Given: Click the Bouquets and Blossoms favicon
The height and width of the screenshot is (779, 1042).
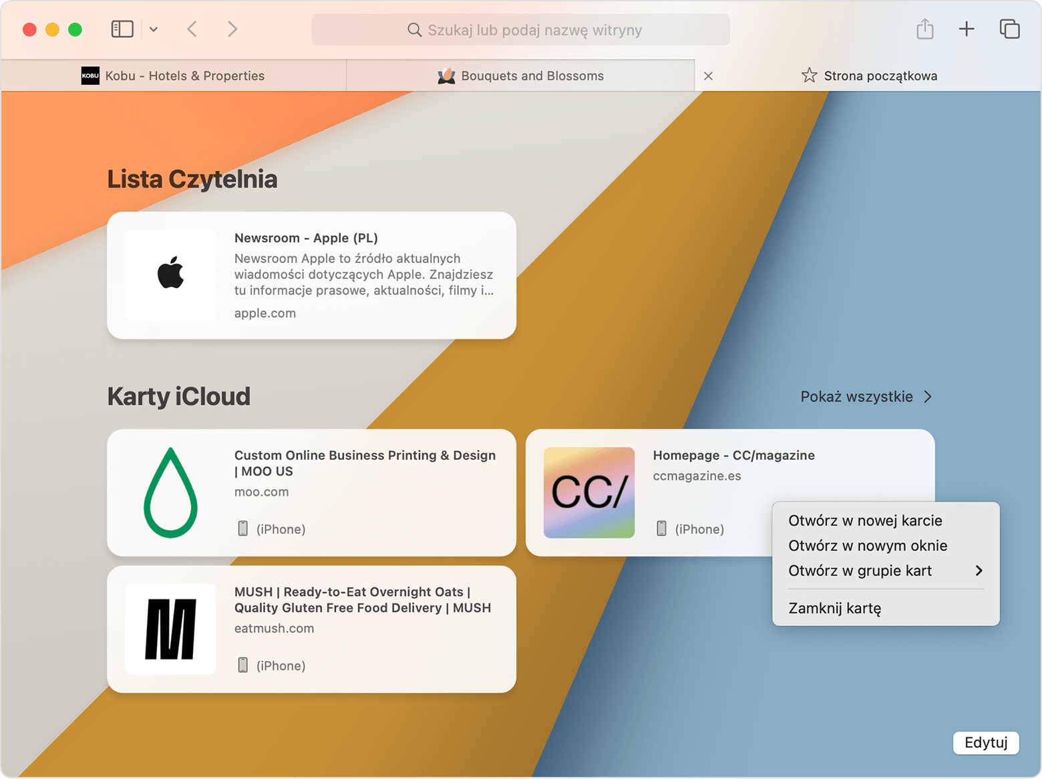Looking at the screenshot, I should (x=446, y=75).
